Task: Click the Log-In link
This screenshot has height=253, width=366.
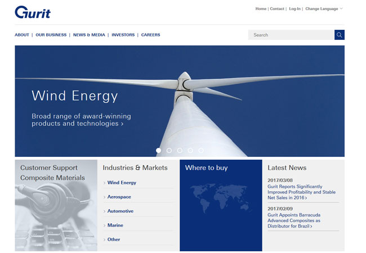Action: pyautogui.click(x=294, y=9)
